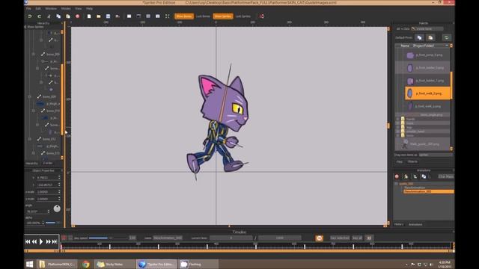Viewport: 479px width, 269px height.
Task: Click the dark screen toolbar icon
Action: tap(138, 16)
